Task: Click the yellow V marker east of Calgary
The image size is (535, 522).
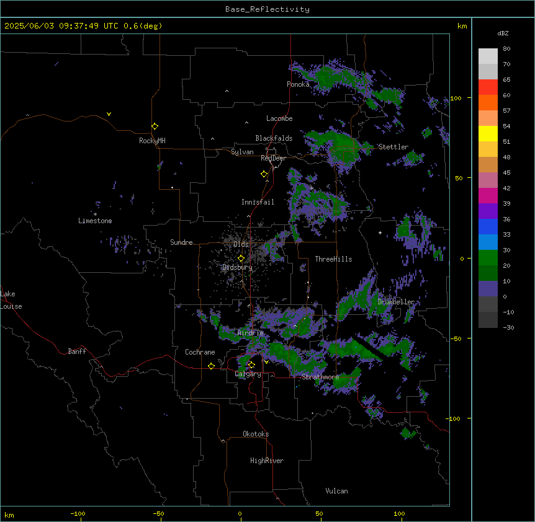Action: point(266,362)
